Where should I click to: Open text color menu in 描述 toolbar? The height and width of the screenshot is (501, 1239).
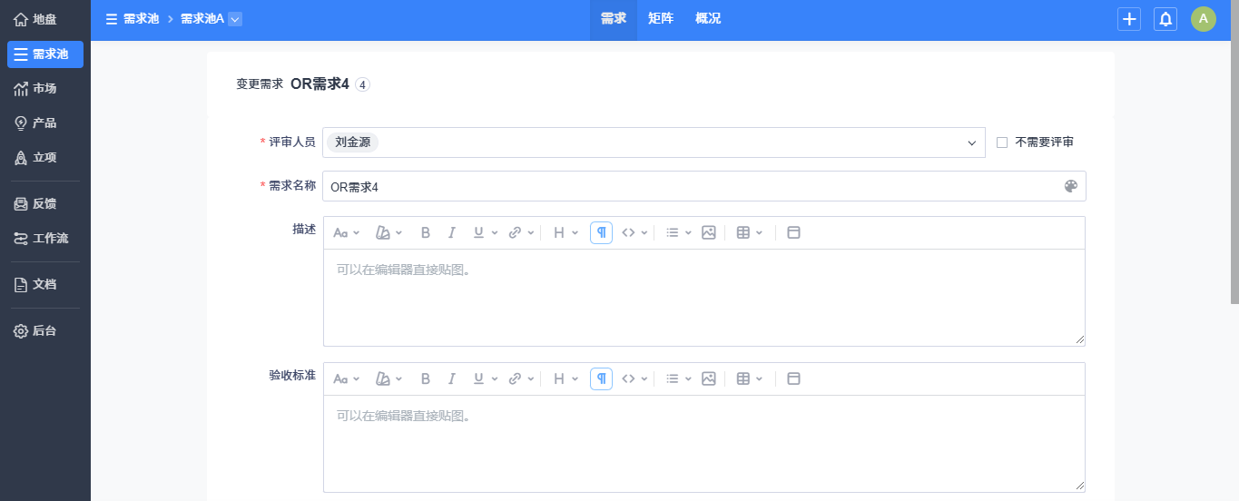389,233
